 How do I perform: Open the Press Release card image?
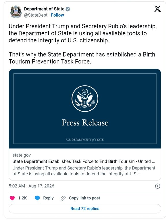(x=85, y=109)
